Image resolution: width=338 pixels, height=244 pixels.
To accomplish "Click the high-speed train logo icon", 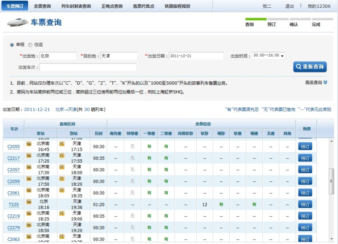I will [18, 22].
